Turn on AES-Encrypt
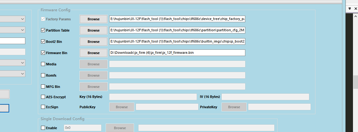This screenshot has width=358, height=132. [x=43, y=97]
